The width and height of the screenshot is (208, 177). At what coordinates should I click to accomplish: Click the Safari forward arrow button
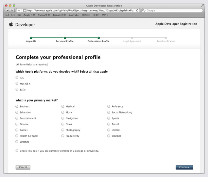[x=12, y=10]
